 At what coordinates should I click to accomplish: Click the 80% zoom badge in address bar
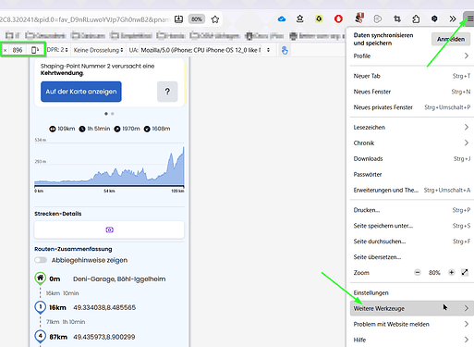coord(197,19)
